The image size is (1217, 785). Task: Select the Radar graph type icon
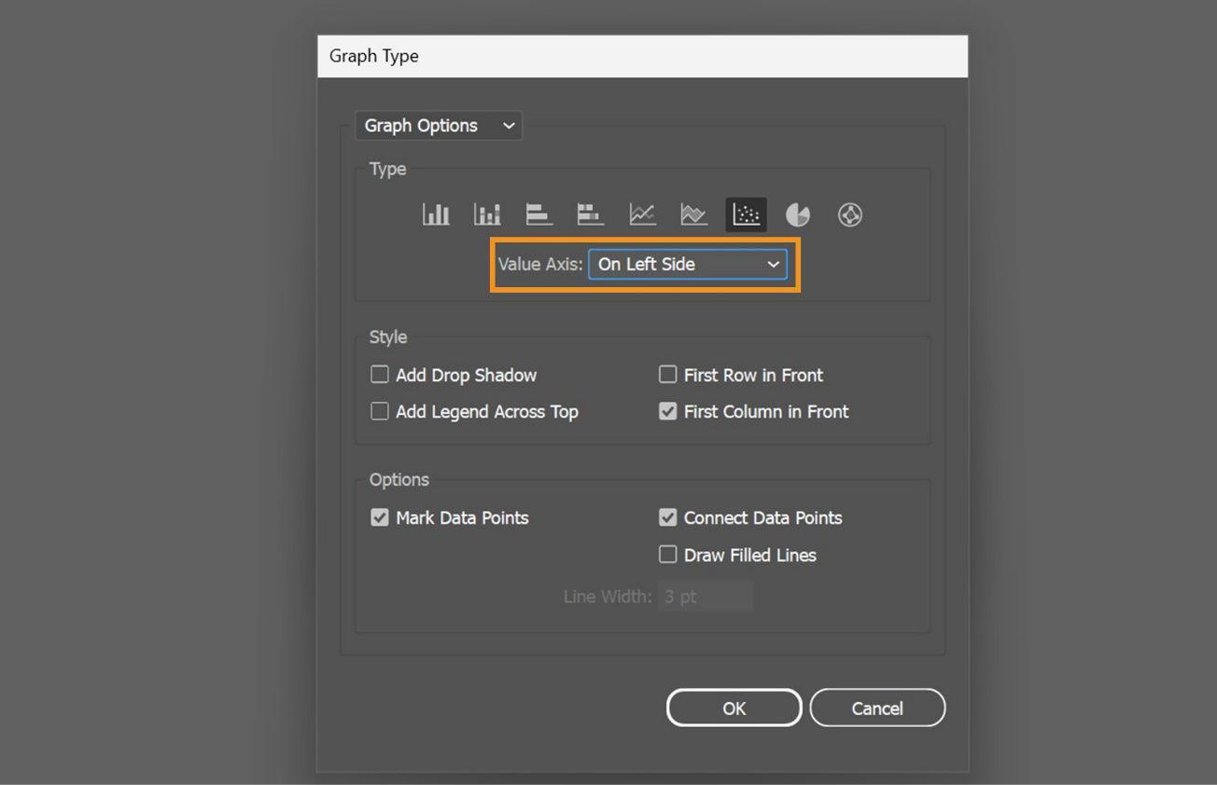849,213
